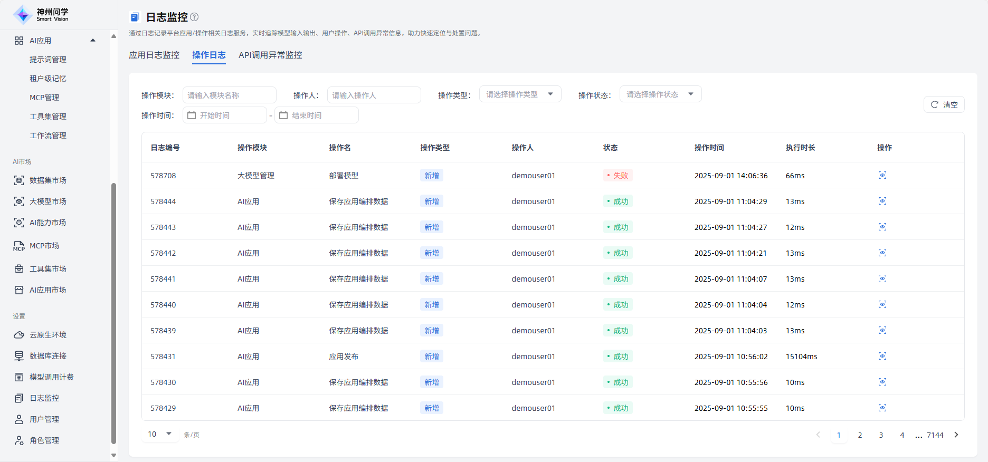Viewport: 988px width, 462px height.
Task: Go to 云原生环境 settings
Action: click(x=47, y=335)
